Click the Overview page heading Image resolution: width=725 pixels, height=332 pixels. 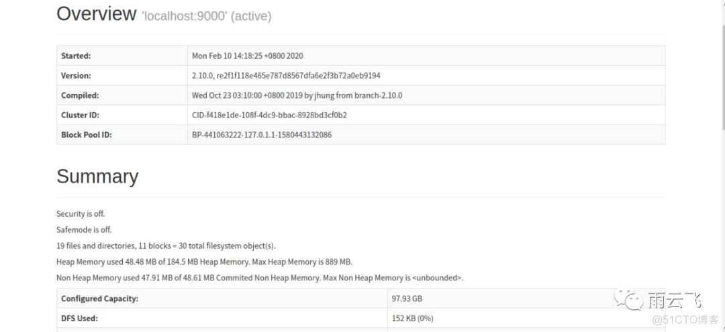[96, 14]
